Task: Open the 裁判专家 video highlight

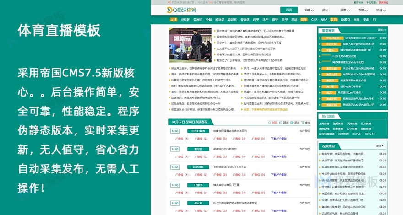Action: (343, 154)
